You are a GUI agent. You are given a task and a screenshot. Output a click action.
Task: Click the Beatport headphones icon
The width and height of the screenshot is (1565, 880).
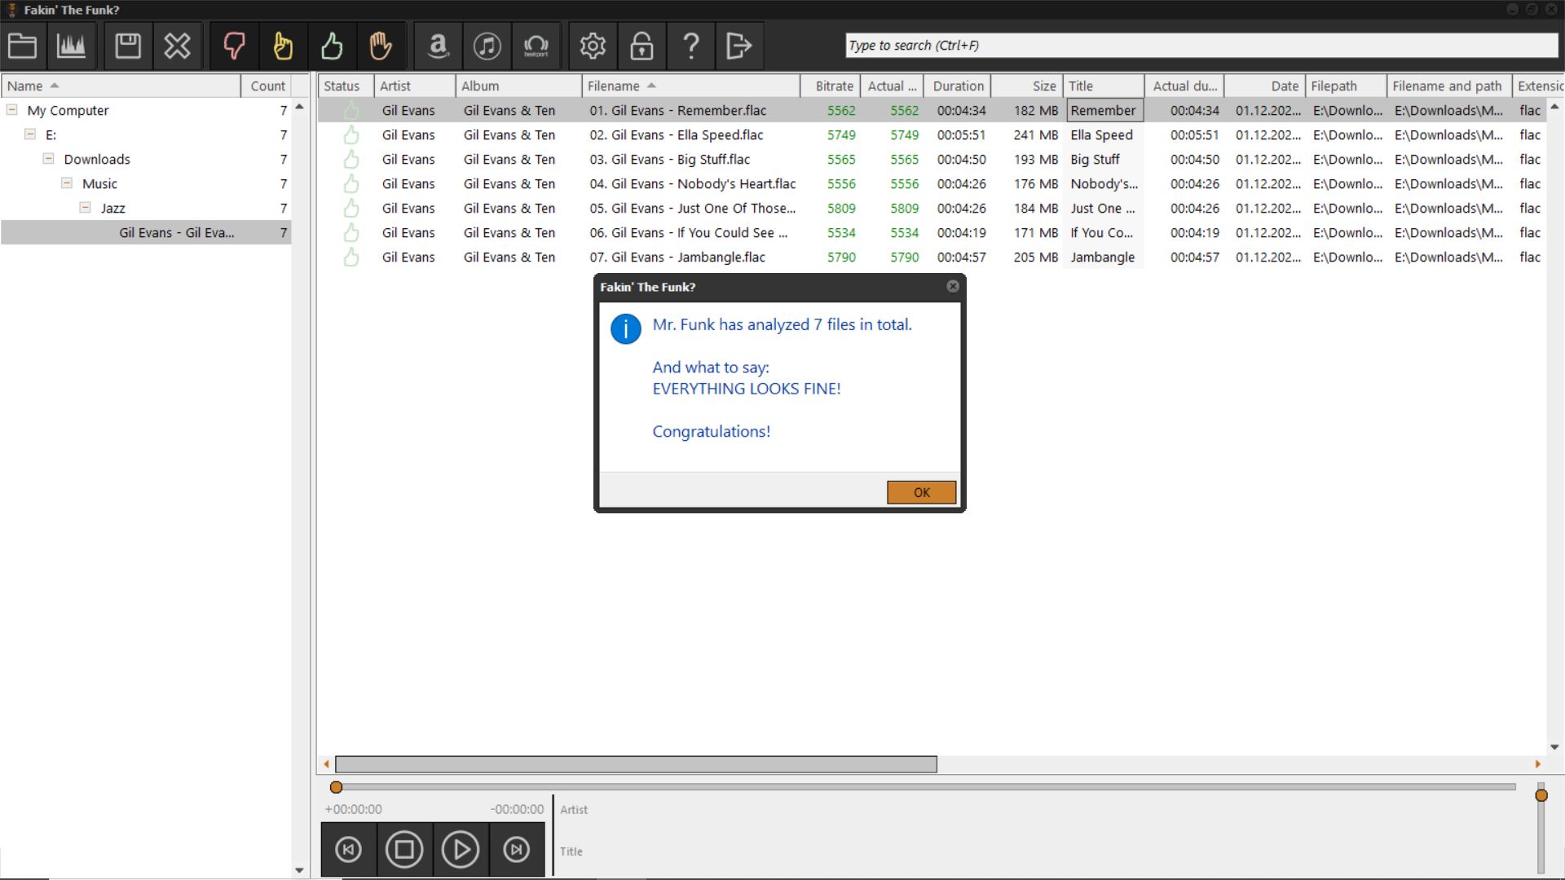[x=536, y=46]
